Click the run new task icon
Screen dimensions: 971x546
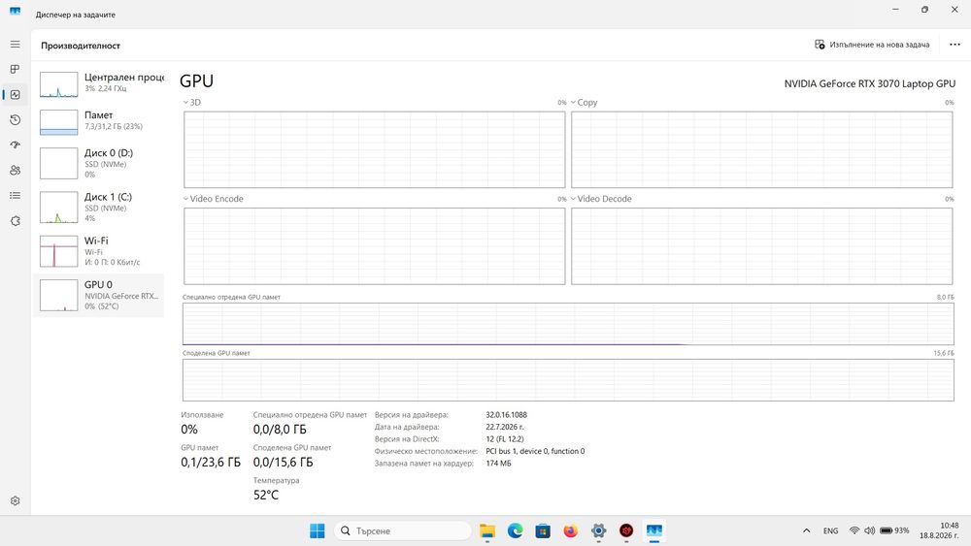click(820, 45)
